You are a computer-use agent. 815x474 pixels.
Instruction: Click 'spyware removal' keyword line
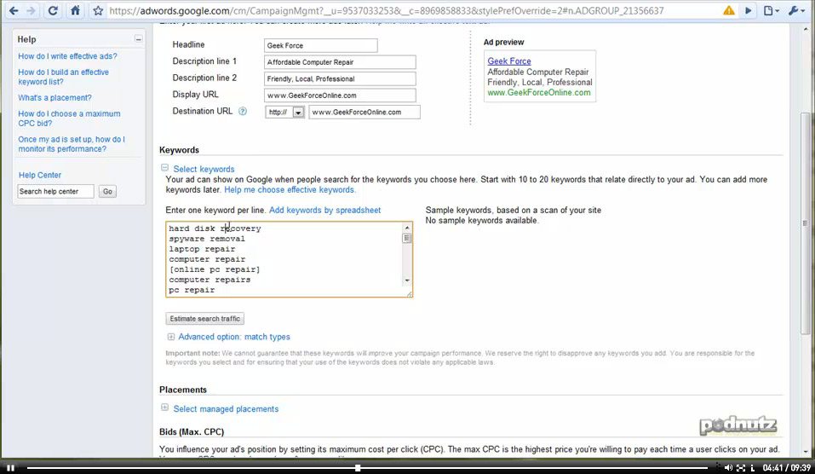(207, 239)
